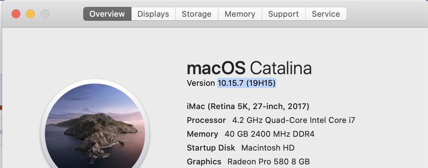428x168 pixels.
Task: Click the Macintosh HD startup disk name
Action: point(268,148)
